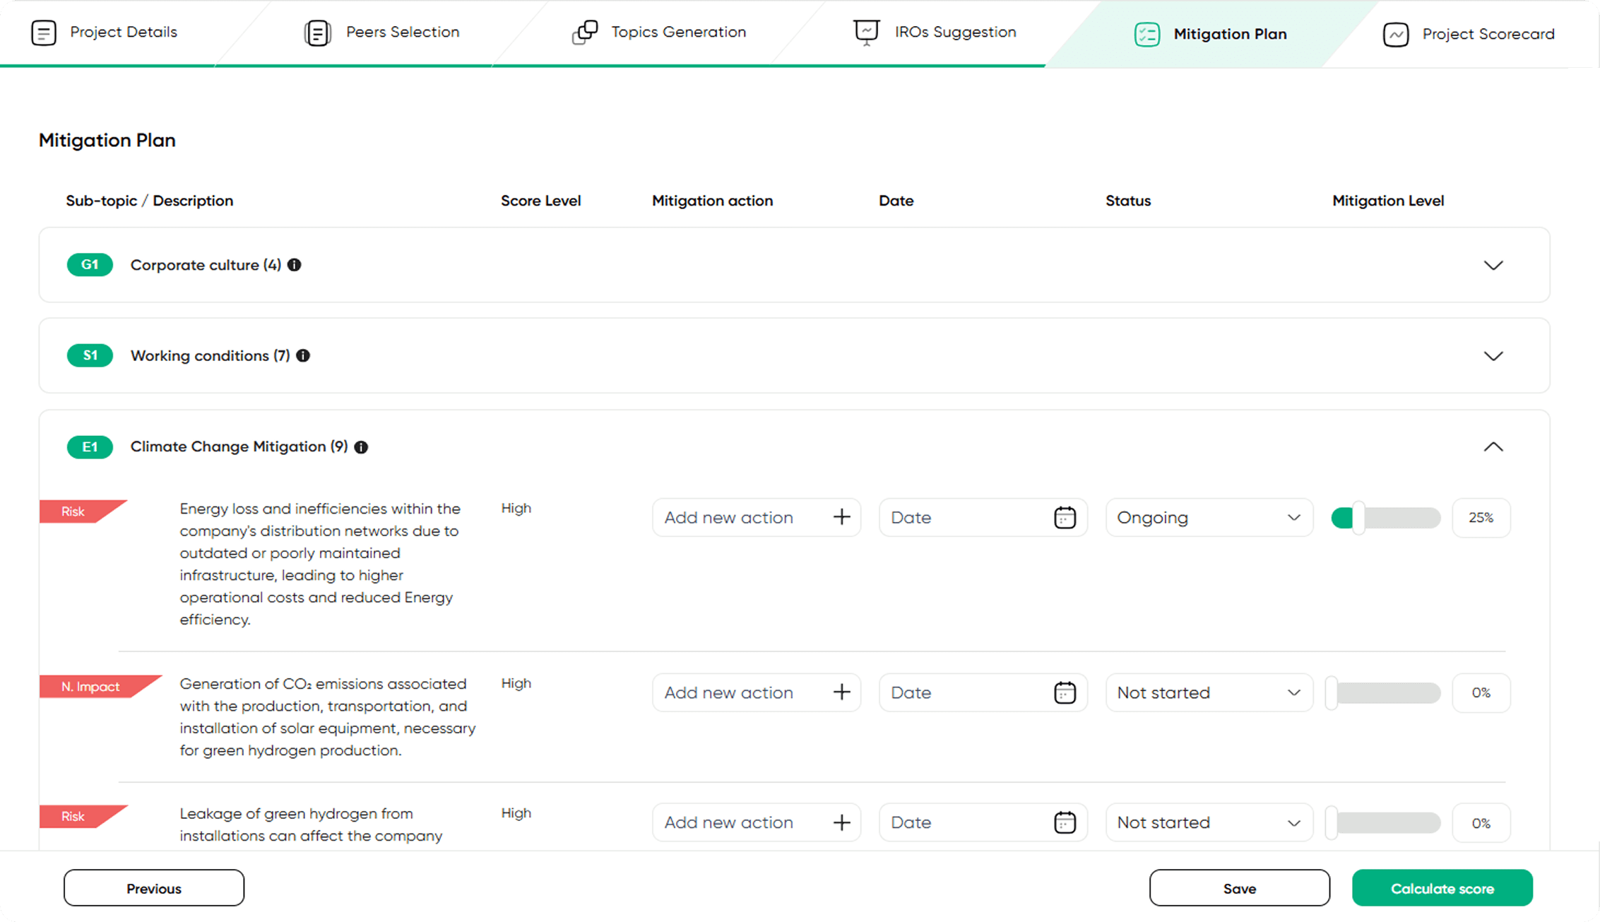
Task: Click the Save button
Action: (x=1239, y=888)
